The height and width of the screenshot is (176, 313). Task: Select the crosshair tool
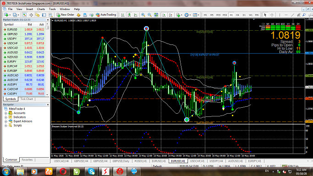[272, 15]
